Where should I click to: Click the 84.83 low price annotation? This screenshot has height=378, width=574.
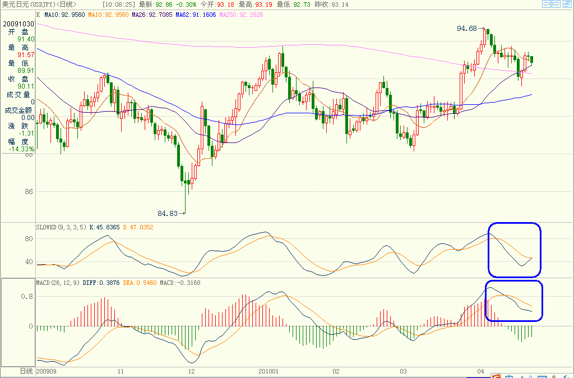(168, 213)
